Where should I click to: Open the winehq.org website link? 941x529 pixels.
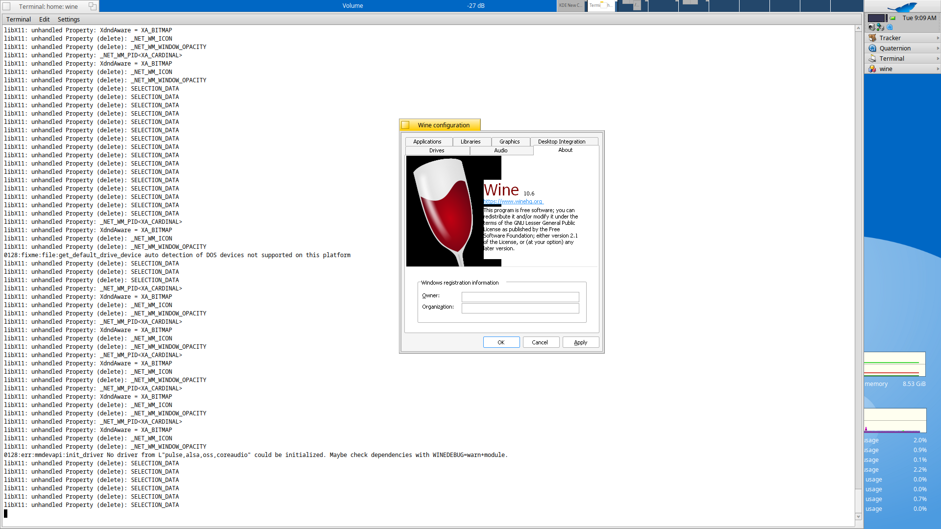(x=513, y=202)
